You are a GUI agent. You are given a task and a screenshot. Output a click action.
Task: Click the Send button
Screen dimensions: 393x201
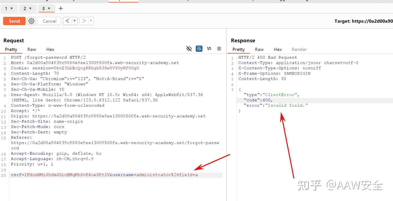14,21
